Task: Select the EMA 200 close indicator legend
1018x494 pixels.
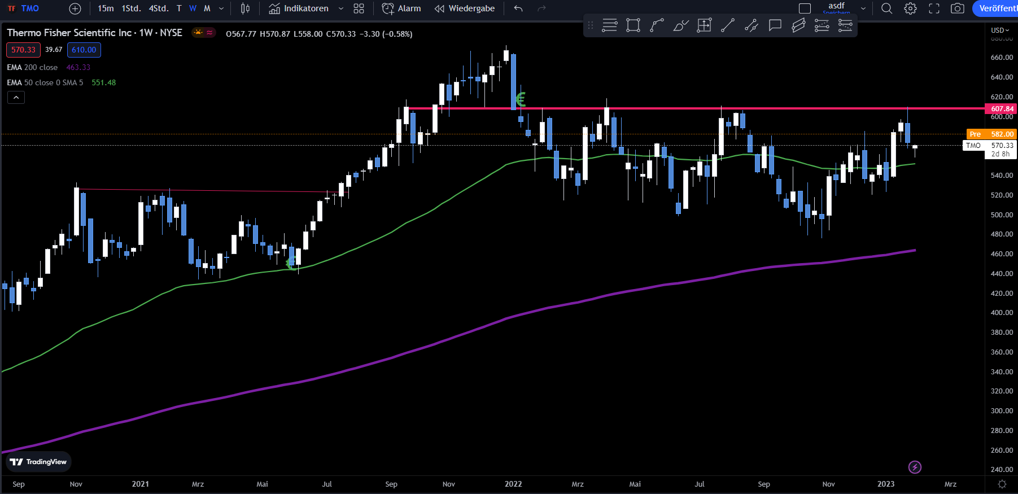Action: coord(32,67)
